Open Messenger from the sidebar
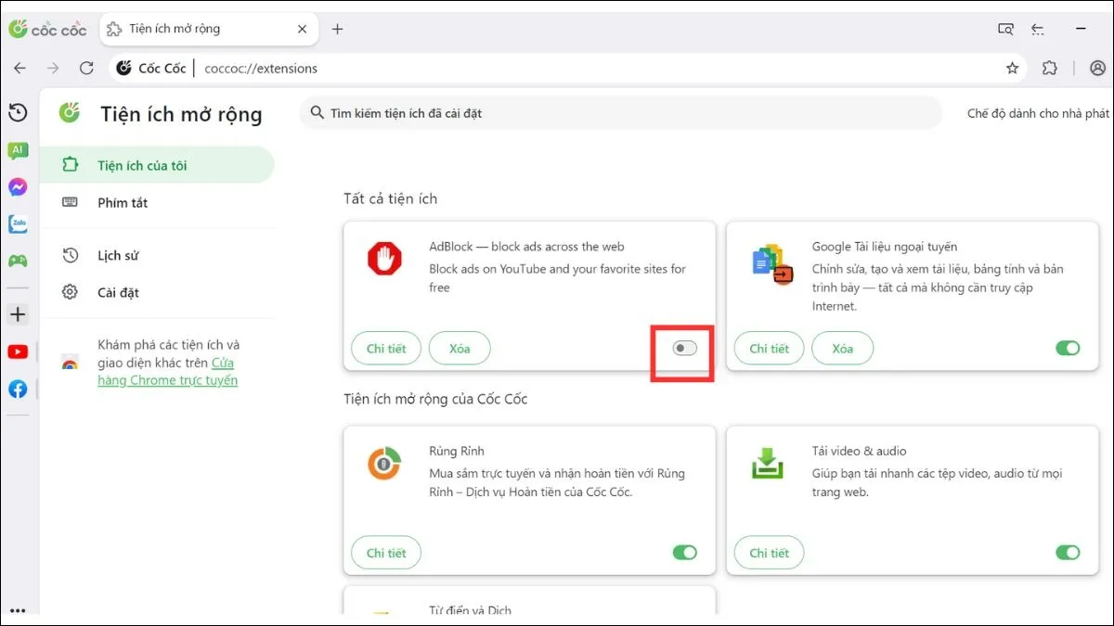This screenshot has height=626, width=1114. pos(18,187)
